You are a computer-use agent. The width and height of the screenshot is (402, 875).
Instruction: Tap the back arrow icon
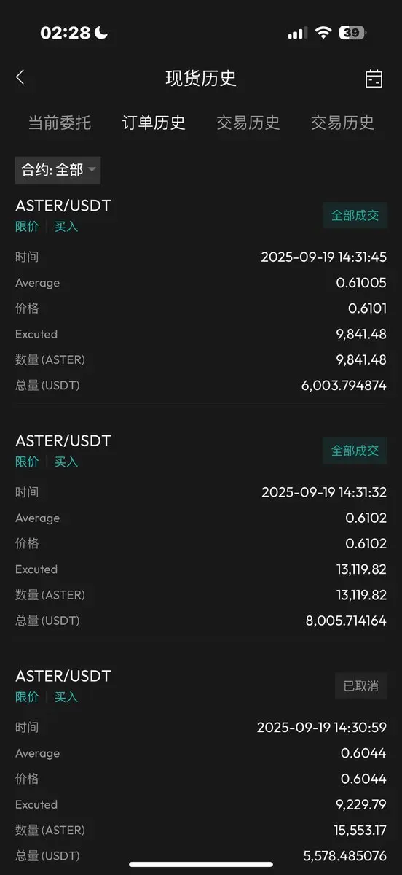tap(20, 77)
